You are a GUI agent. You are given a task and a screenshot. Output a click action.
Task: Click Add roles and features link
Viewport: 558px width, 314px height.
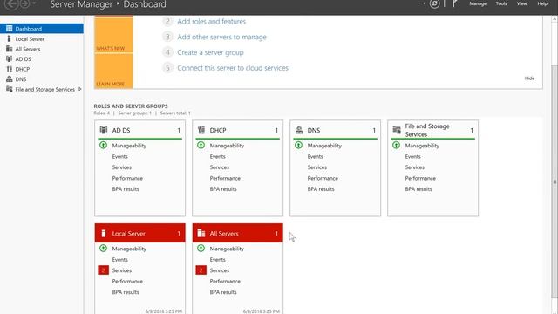pyautogui.click(x=211, y=21)
